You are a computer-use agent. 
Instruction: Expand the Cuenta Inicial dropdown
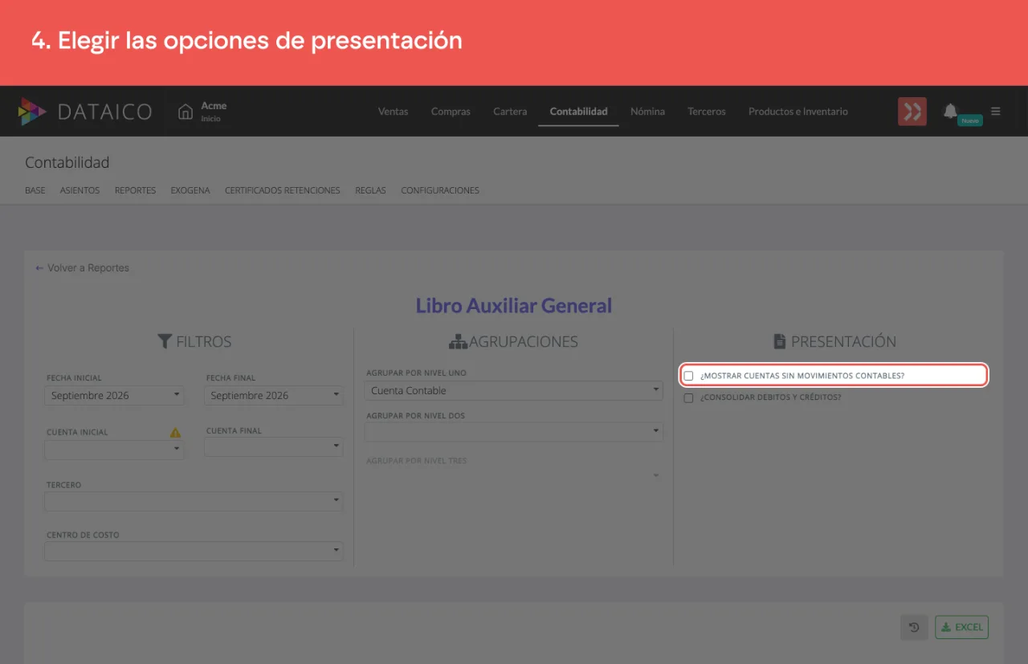114,450
